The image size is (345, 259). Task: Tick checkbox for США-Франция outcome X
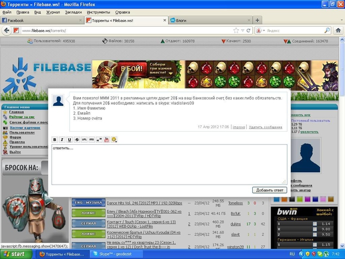click(315, 229)
